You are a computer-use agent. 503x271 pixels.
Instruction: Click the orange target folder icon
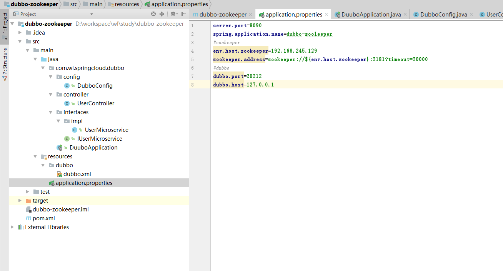click(x=28, y=201)
